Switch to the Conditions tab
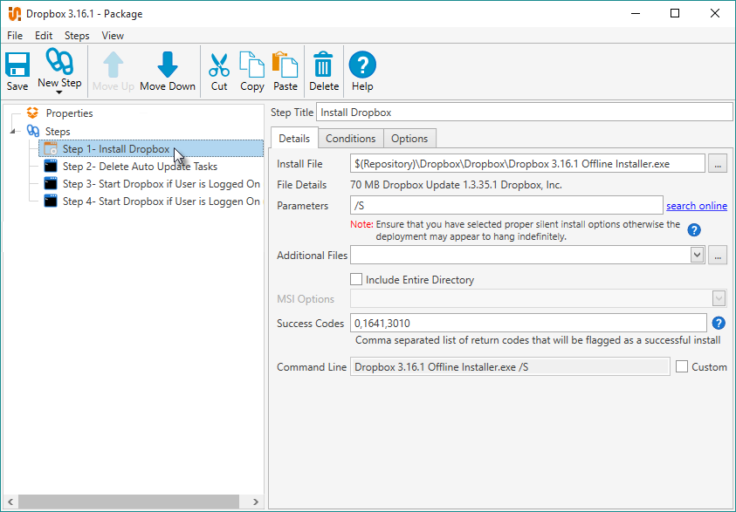Viewport: 736px width, 512px height. 350,139
